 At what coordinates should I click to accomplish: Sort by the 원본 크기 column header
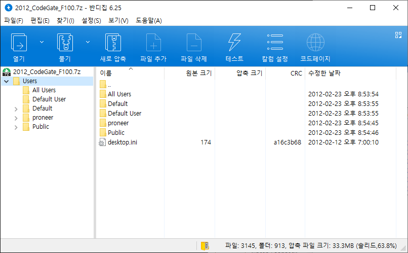[189, 73]
